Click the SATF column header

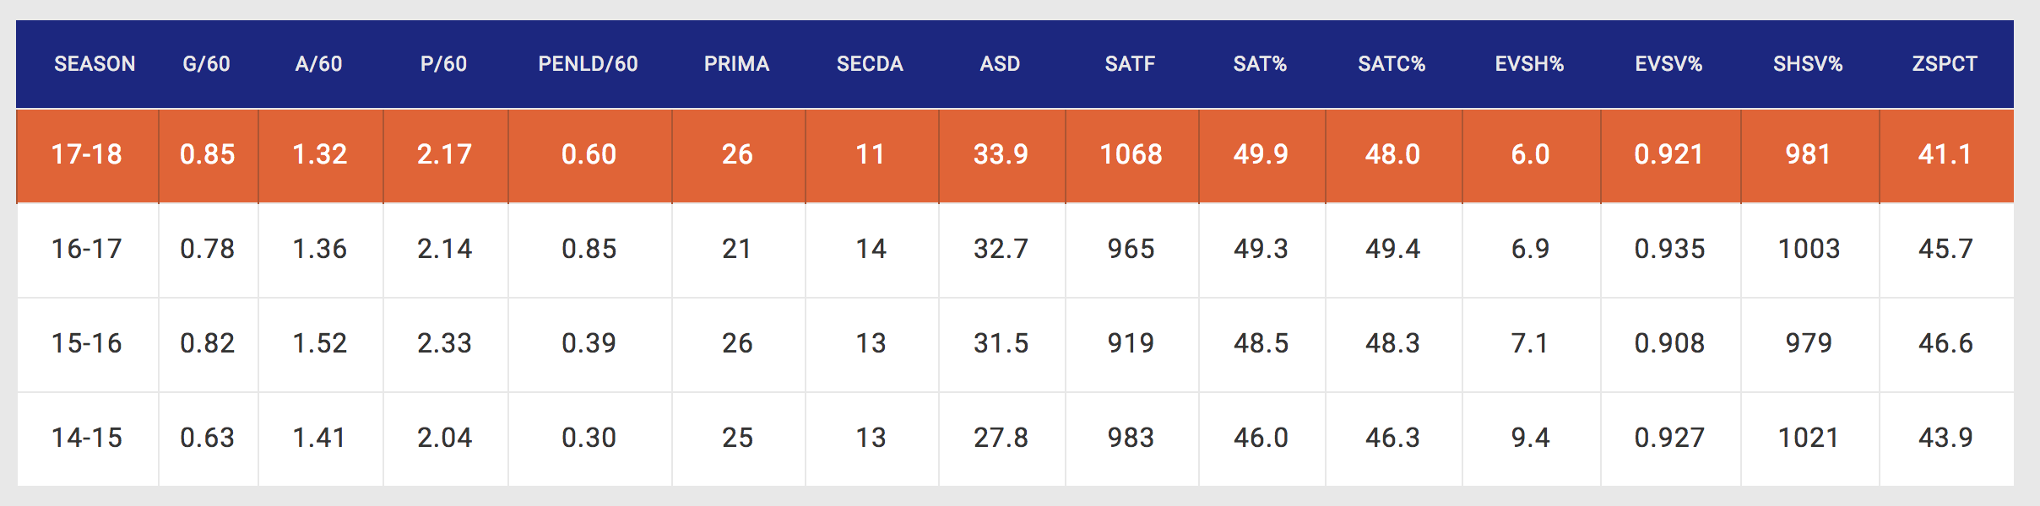[1131, 64]
